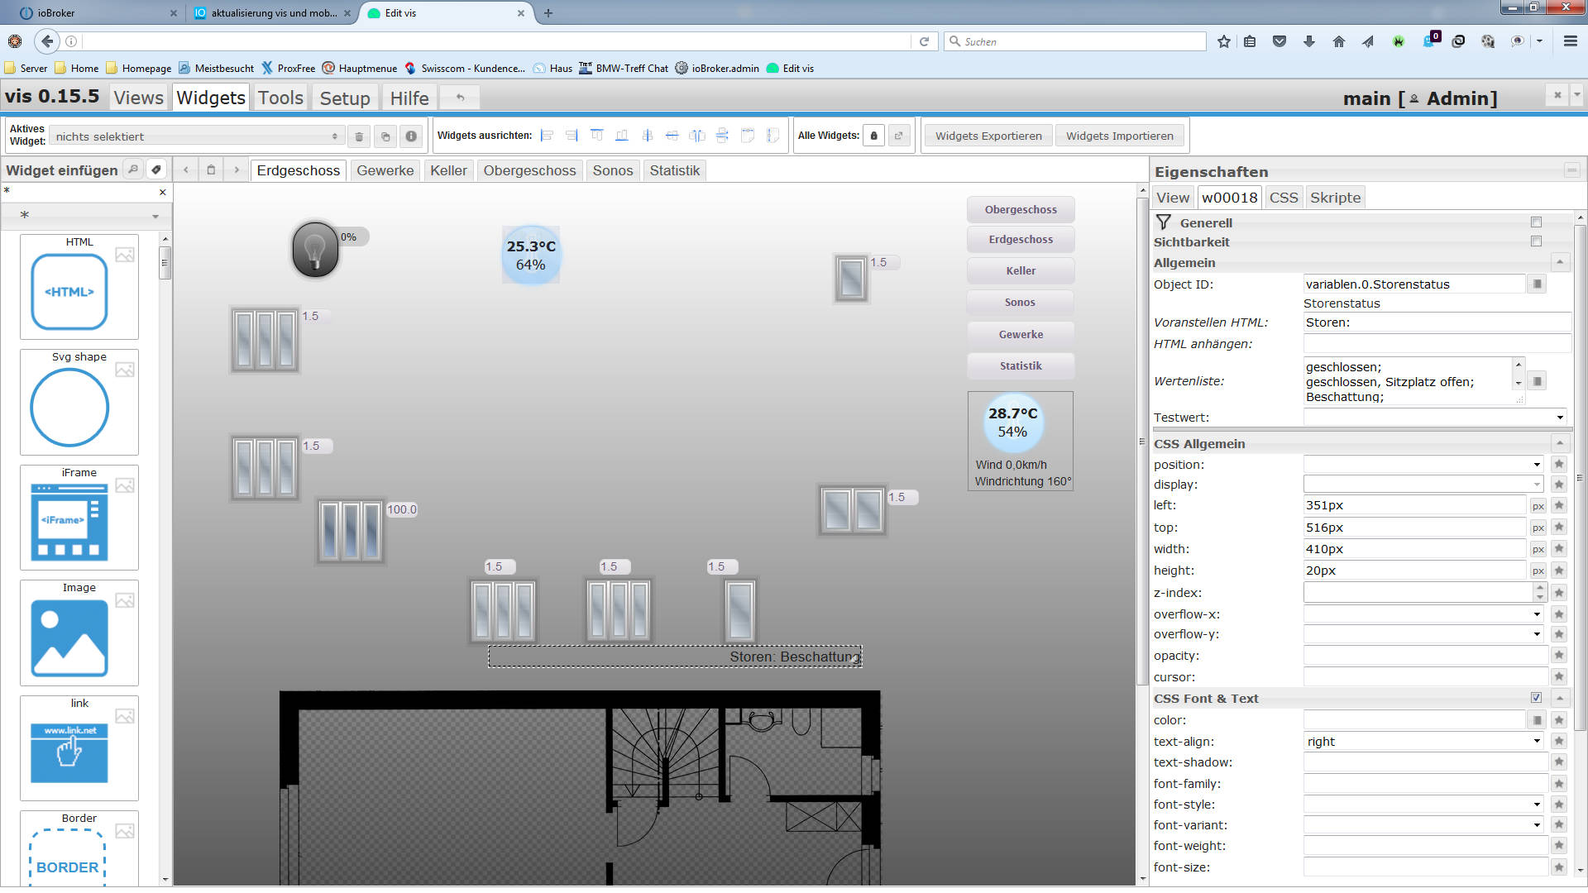Open the color picker for color field

point(1537,720)
